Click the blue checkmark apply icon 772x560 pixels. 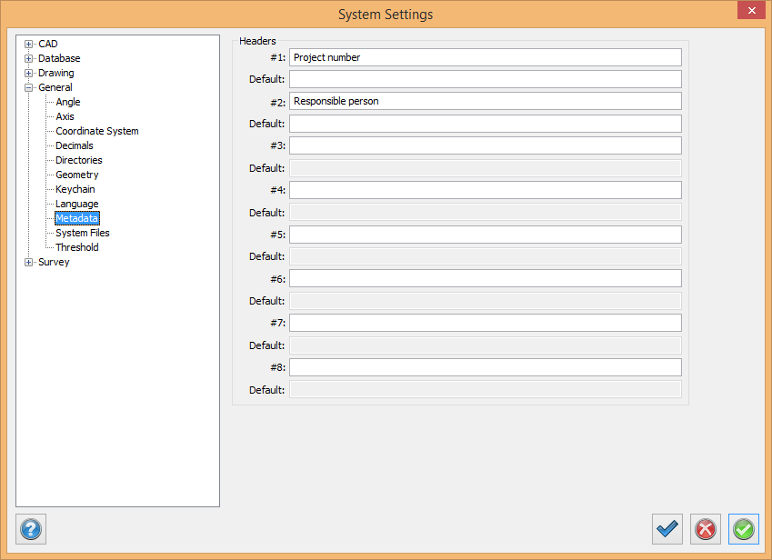click(x=667, y=528)
